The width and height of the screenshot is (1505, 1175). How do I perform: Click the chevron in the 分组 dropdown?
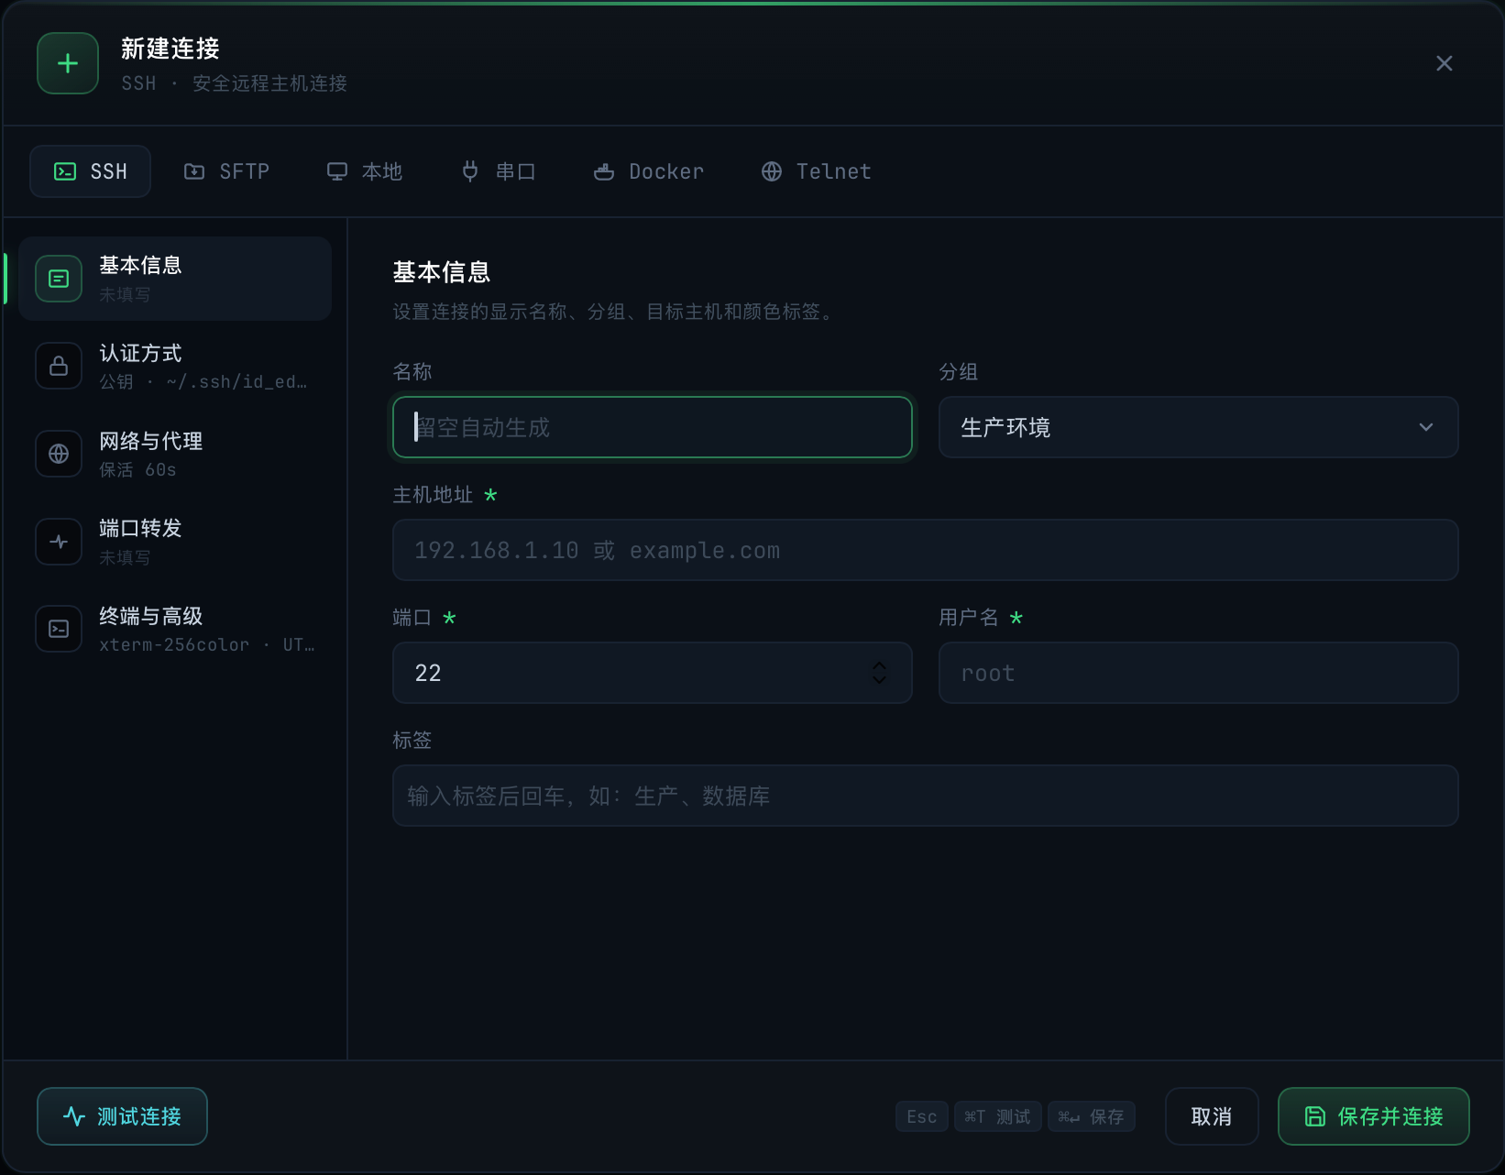[1426, 427]
